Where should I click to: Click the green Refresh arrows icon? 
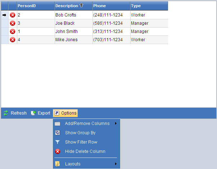[6, 113]
